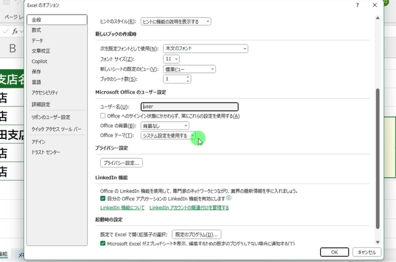396x262 pixels.
Task: Open 標準ビュー default view dropdown
Action: (189, 69)
